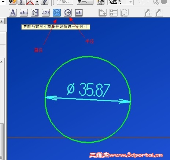Select the up-arrow with lines dimension icon
170x160 pixels.
coord(35,13)
